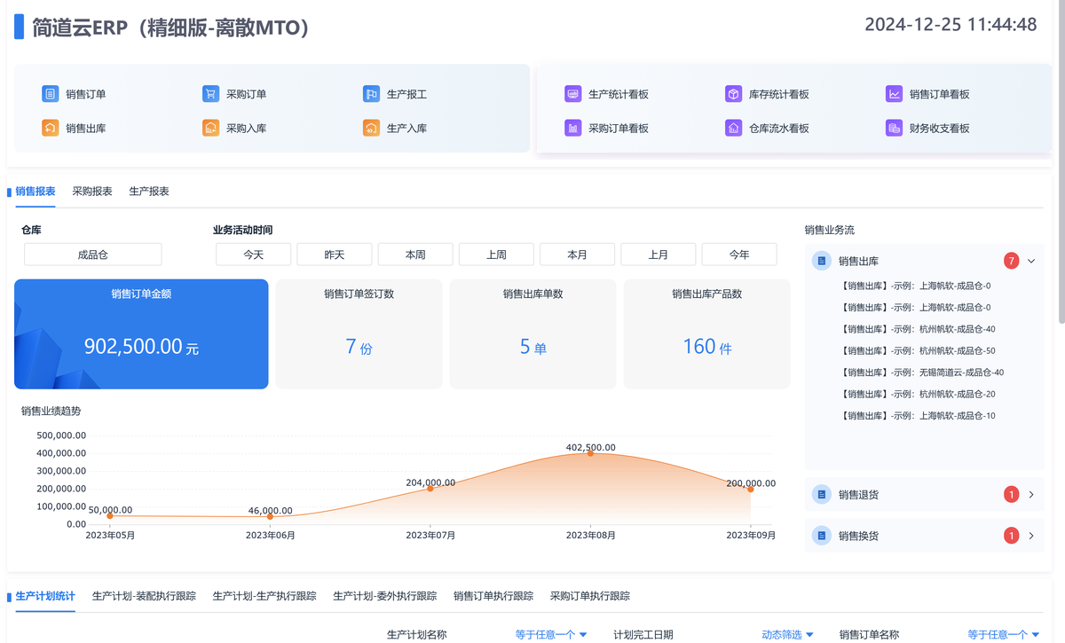
Task: Open the 销售出库 orange icon
Action: (x=51, y=129)
